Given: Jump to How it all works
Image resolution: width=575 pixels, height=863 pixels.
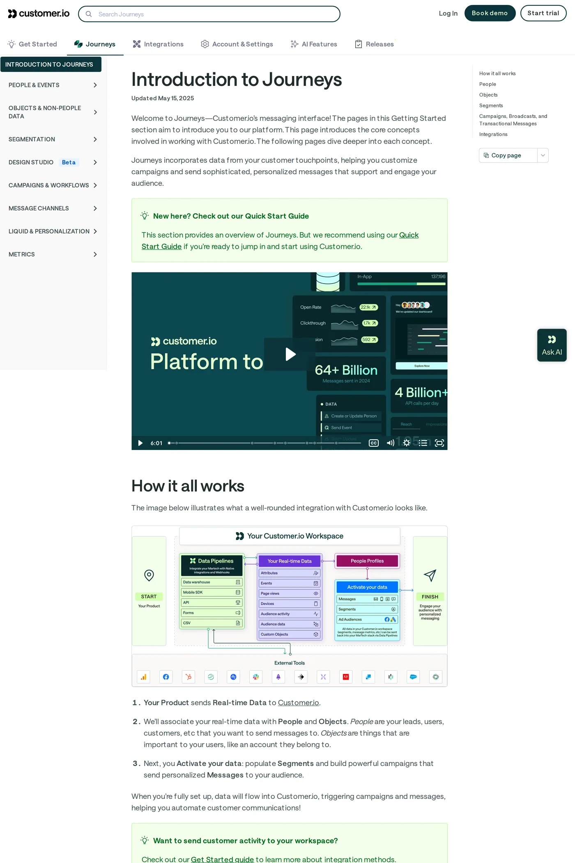Looking at the screenshot, I should (x=497, y=74).
